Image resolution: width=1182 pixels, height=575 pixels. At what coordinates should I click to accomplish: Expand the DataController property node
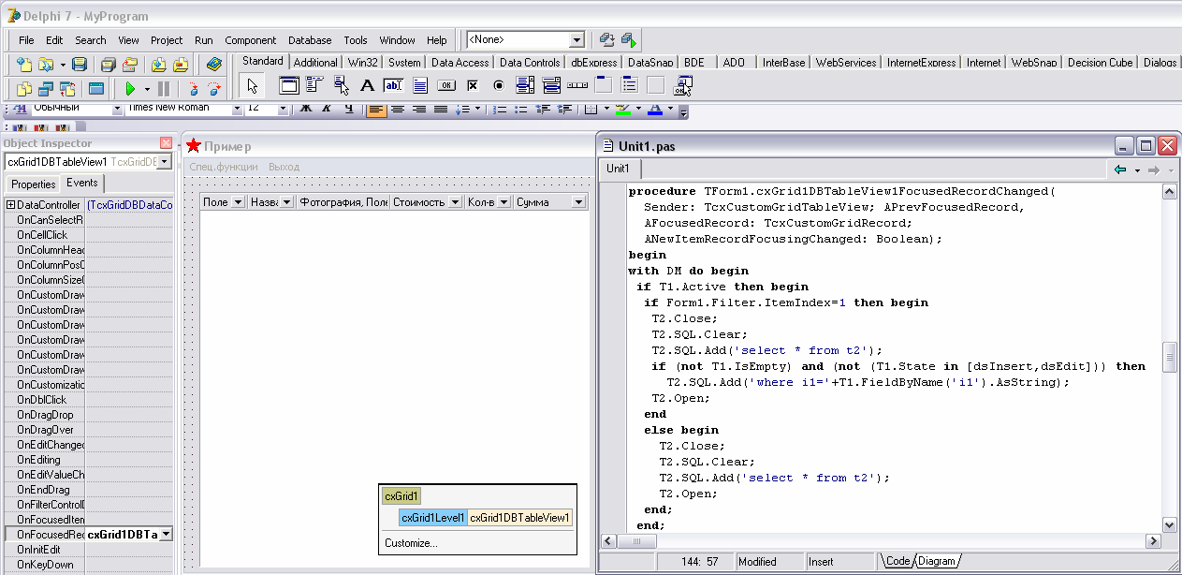[10, 205]
